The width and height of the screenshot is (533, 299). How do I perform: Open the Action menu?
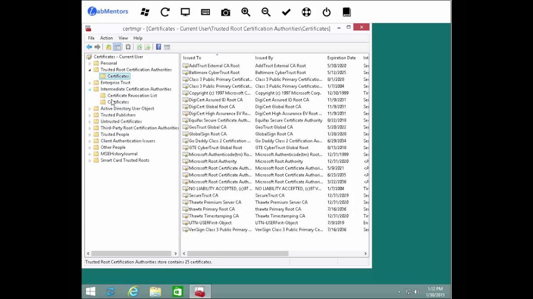107,38
